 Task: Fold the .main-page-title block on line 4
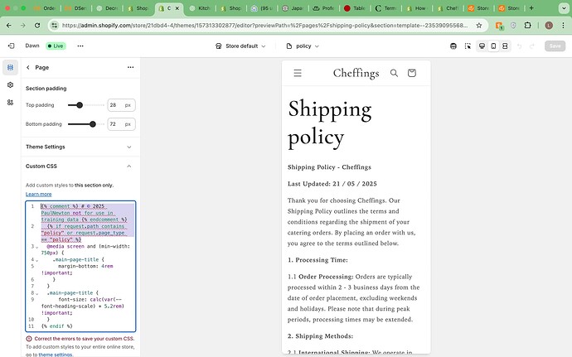36,260
